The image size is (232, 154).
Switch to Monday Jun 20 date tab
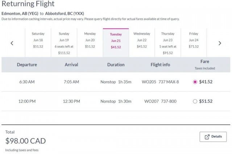click(90, 43)
